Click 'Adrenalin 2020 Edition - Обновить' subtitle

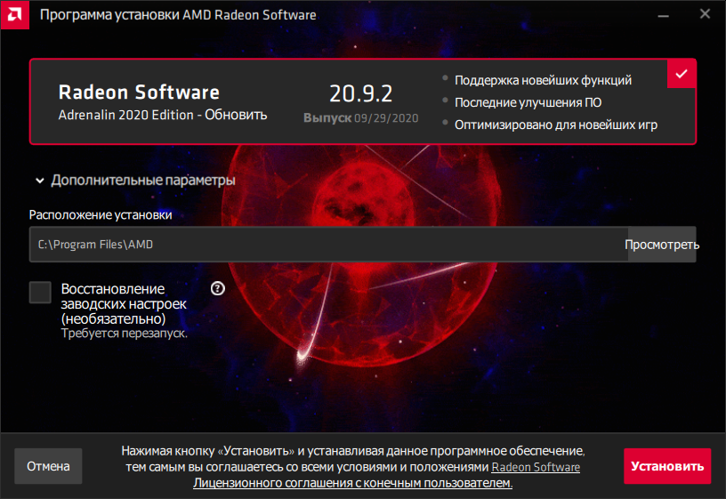[163, 115]
